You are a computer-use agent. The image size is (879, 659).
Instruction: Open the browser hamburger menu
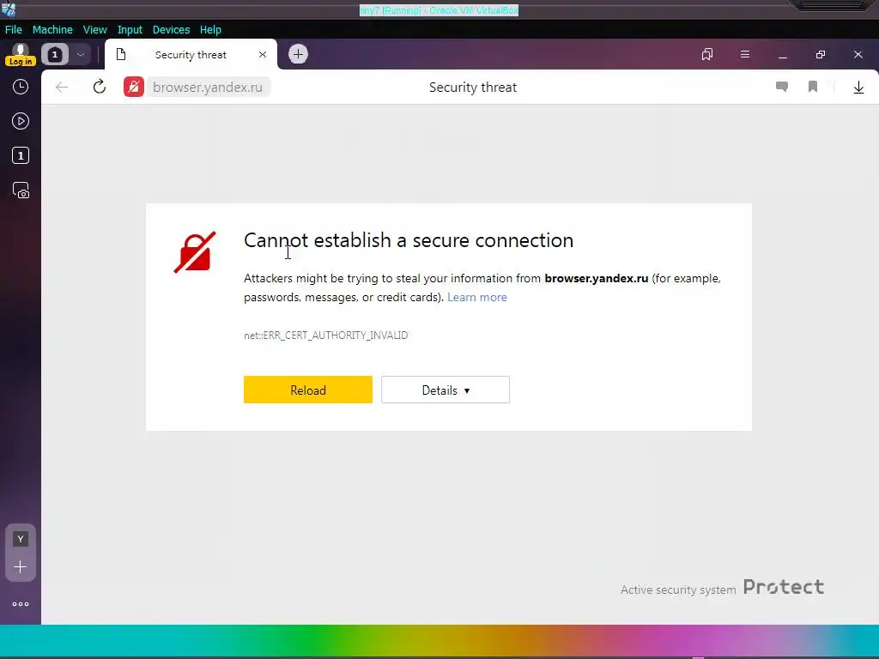click(x=745, y=54)
